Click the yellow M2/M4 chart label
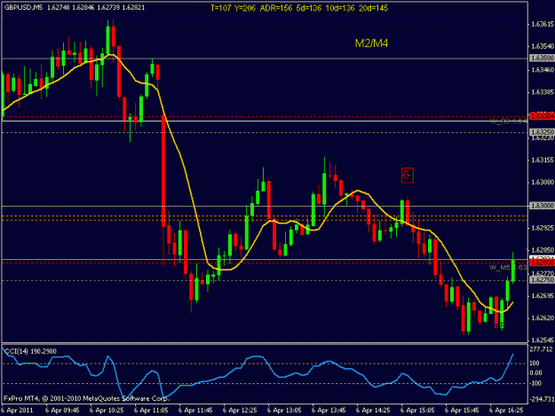Image resolution: width=555 pixels, height=416 pixels. click(371, 43)
